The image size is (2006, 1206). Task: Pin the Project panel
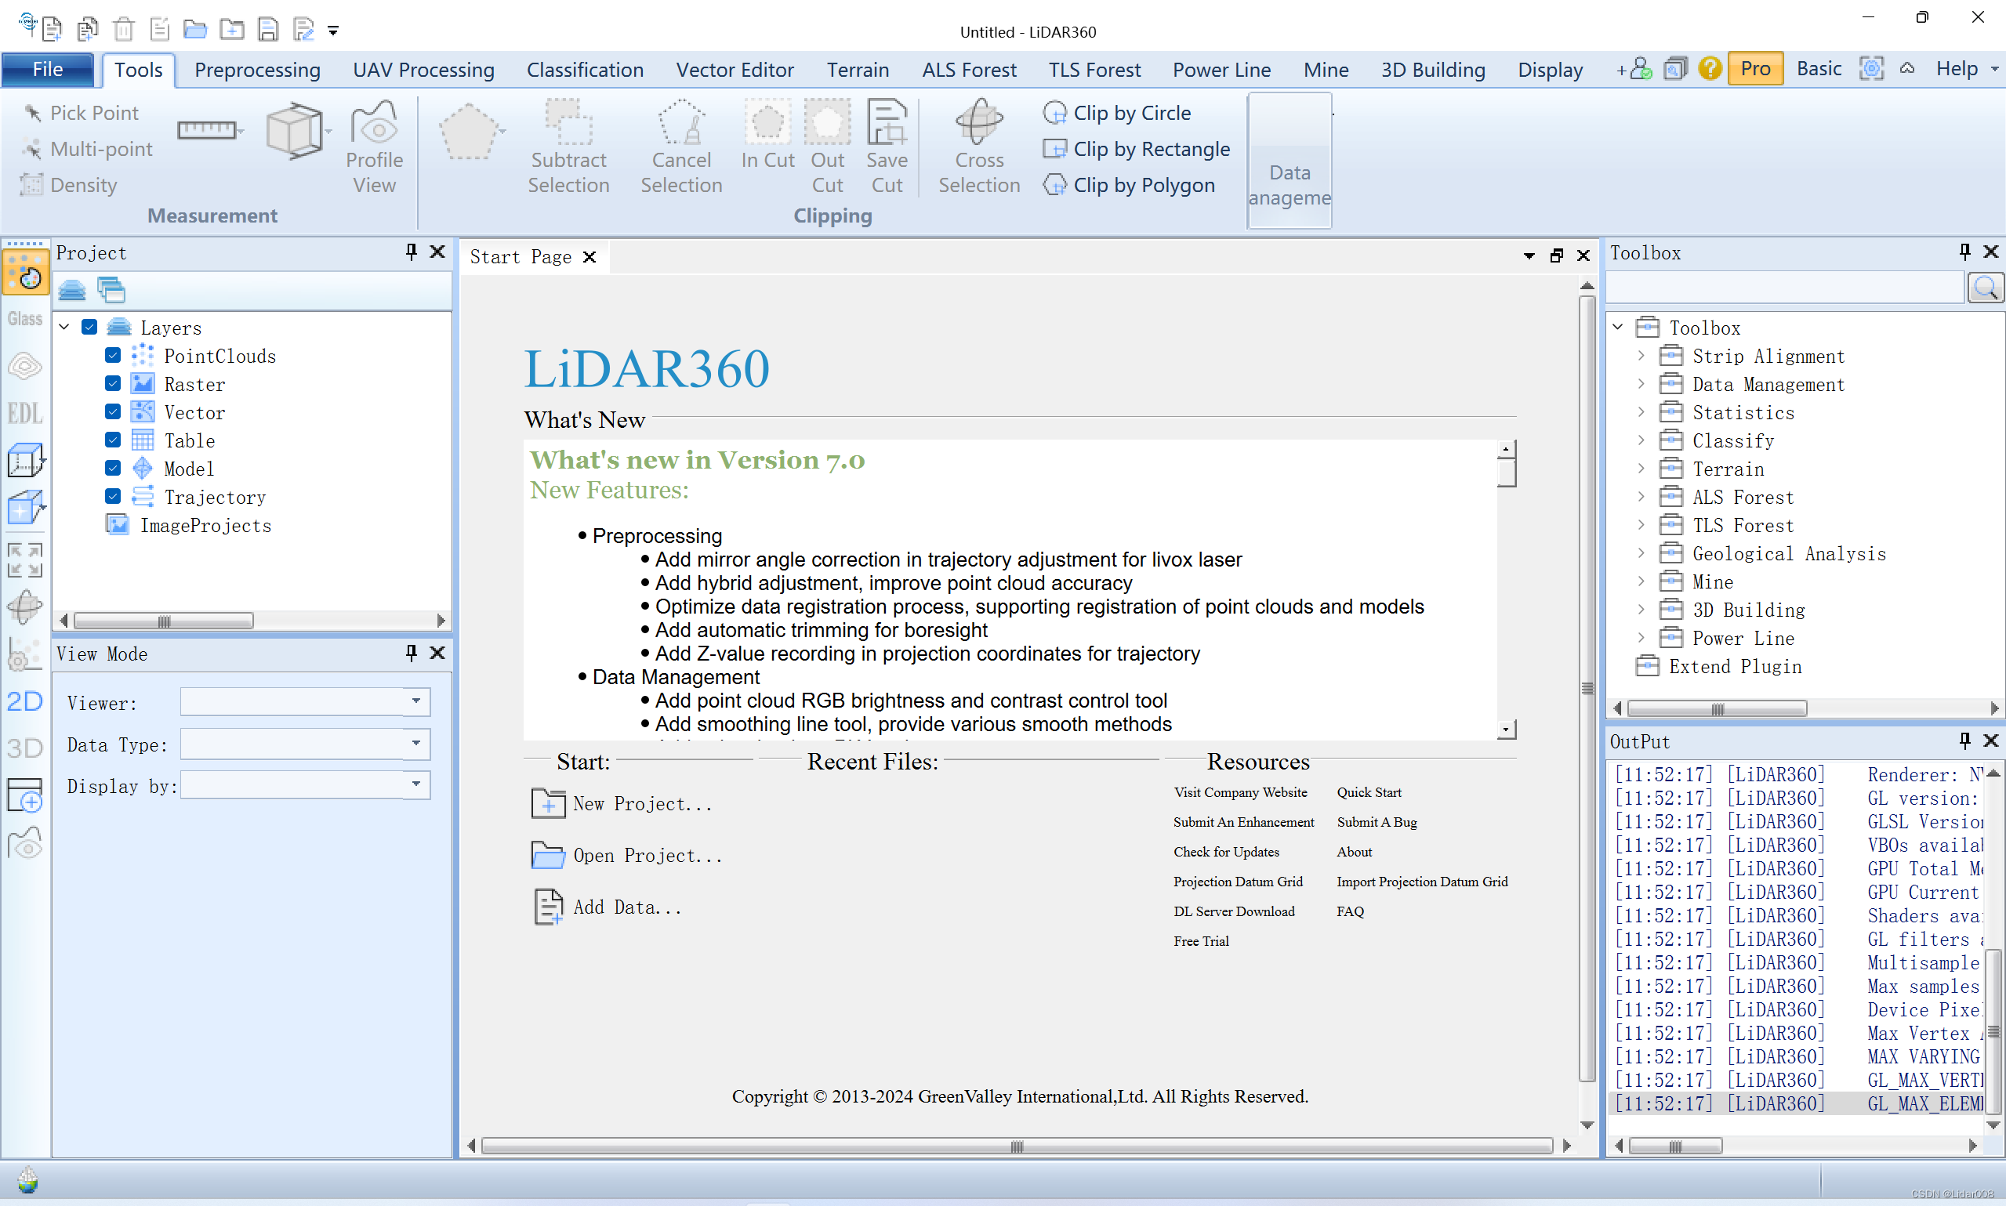pyautogui.click(x=412, y=252)
